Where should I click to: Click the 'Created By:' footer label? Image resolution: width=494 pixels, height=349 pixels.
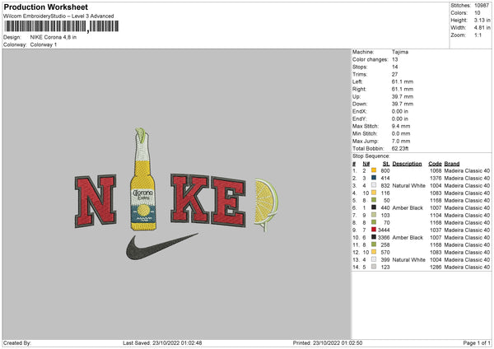click(17, 342)
